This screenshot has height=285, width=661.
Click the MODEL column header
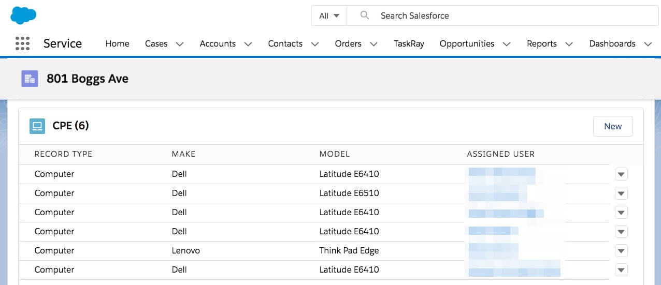point(334,154)
